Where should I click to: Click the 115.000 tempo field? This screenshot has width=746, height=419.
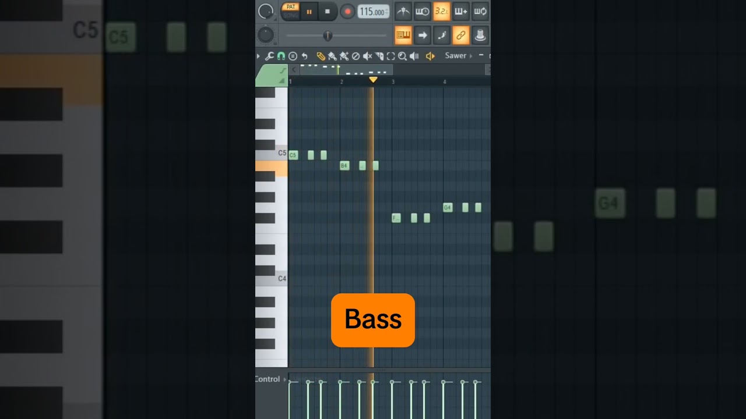pyautogui.click(x=373, y=12)
